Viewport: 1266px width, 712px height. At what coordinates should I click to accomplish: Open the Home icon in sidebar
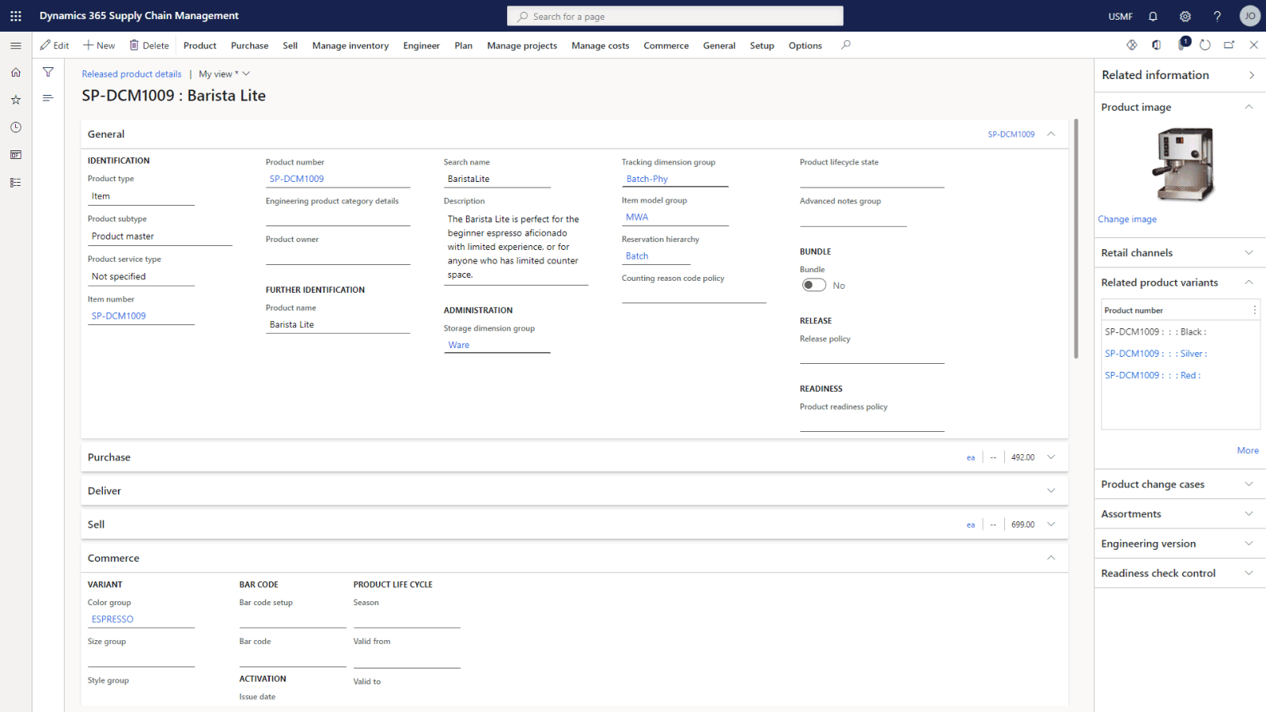coord(16,72)
